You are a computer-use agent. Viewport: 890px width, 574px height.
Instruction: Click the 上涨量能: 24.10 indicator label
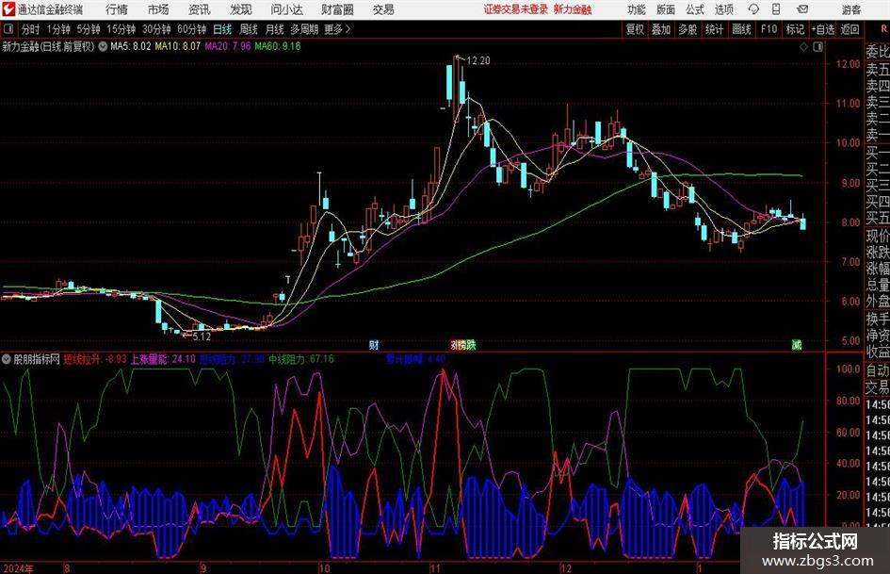click(163, 359)
